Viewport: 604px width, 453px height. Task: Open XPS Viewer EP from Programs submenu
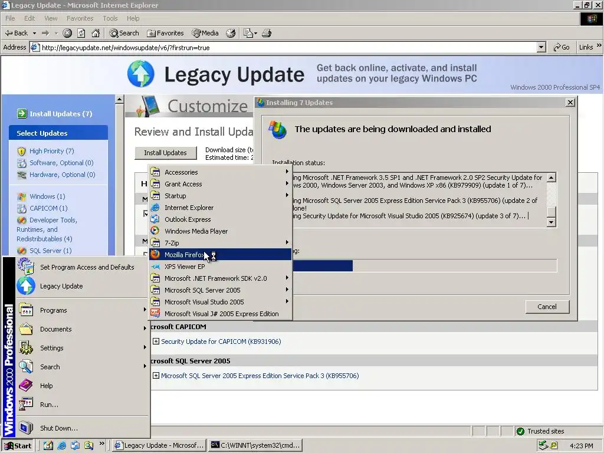point(221,267)
